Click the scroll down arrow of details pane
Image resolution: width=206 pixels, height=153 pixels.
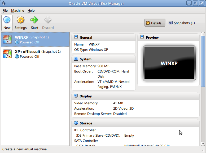tap(203, 144)
